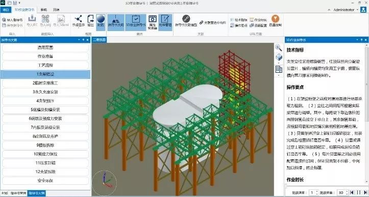
Task: Switch to the 3D作业指导书 ribbon tab
Action: [x=24, y=10]
